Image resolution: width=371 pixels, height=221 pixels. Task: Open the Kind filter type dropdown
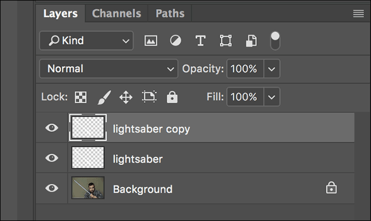coord(86,41)
